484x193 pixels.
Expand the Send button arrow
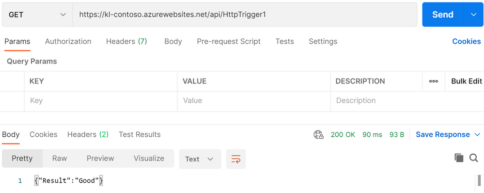click(x=474, y=15)
